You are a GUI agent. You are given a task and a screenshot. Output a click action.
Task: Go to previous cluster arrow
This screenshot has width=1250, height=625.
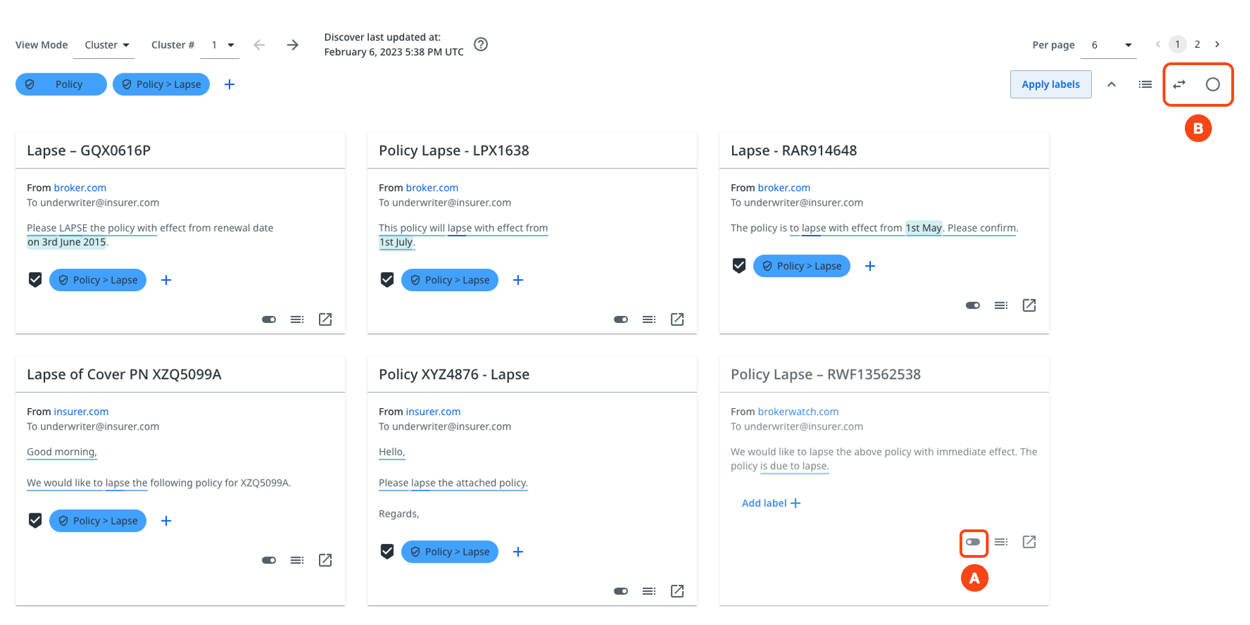click(259, 45)
